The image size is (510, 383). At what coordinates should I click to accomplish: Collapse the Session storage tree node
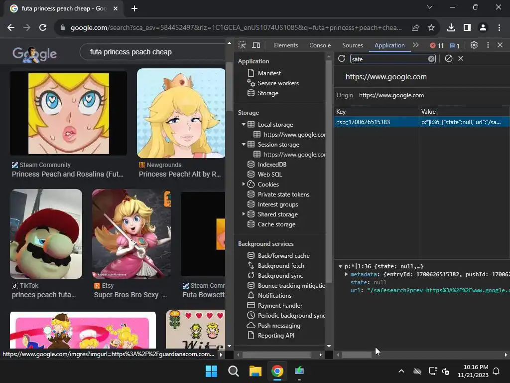click(x=243, y=144)
